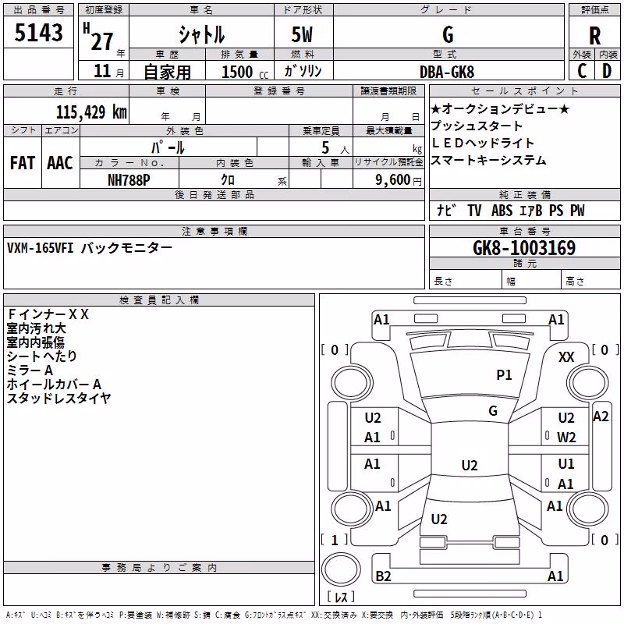Click the ナビ equipment entry
Screen dimensions: 624x624
tap(446, 210)
